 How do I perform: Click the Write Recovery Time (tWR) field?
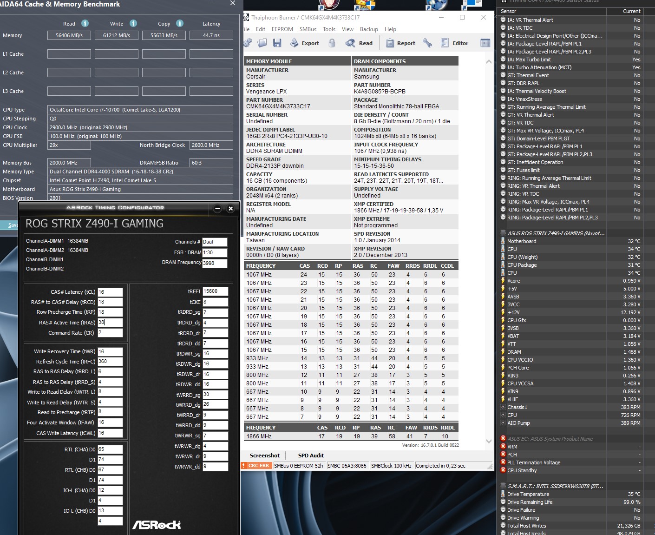110,351
